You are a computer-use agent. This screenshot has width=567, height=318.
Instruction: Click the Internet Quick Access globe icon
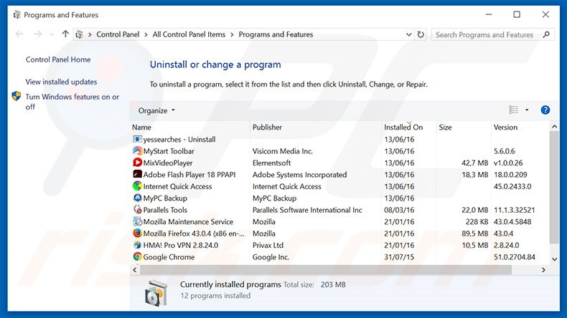(x=137, y=186)
